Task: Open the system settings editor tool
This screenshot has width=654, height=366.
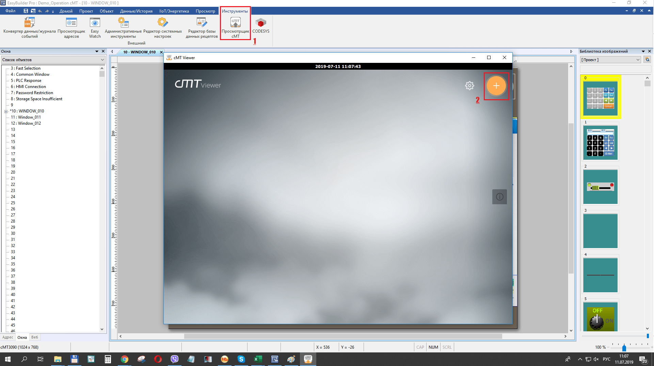Action: [x=162, y=27]
